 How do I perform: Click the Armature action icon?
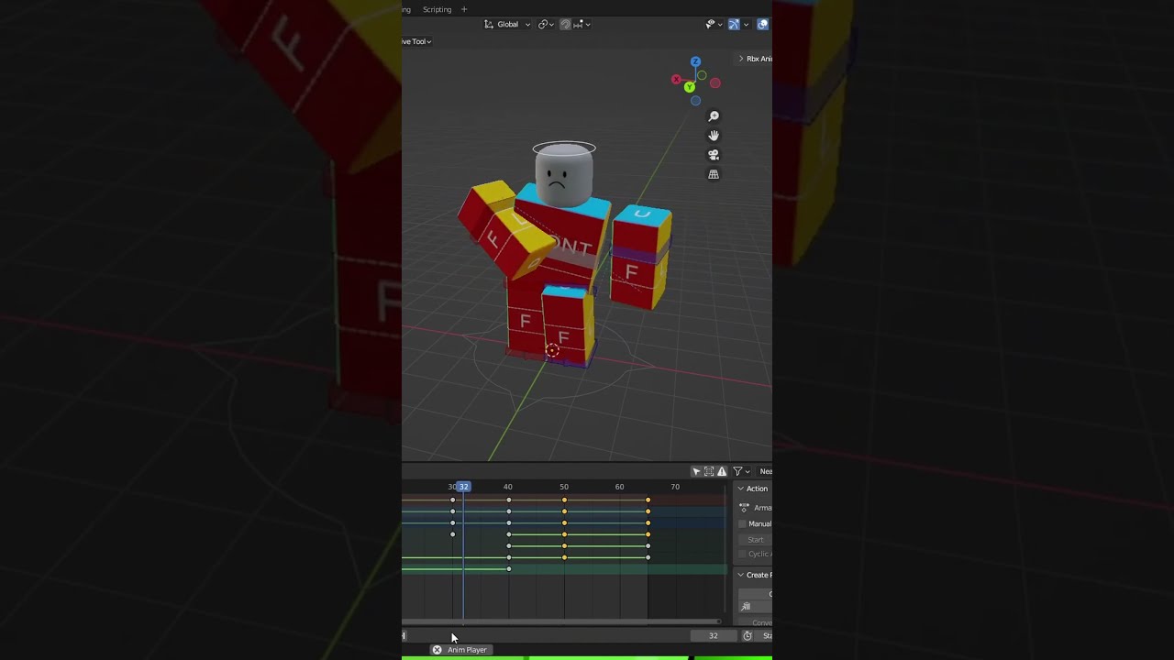click(x=744, y=508)
